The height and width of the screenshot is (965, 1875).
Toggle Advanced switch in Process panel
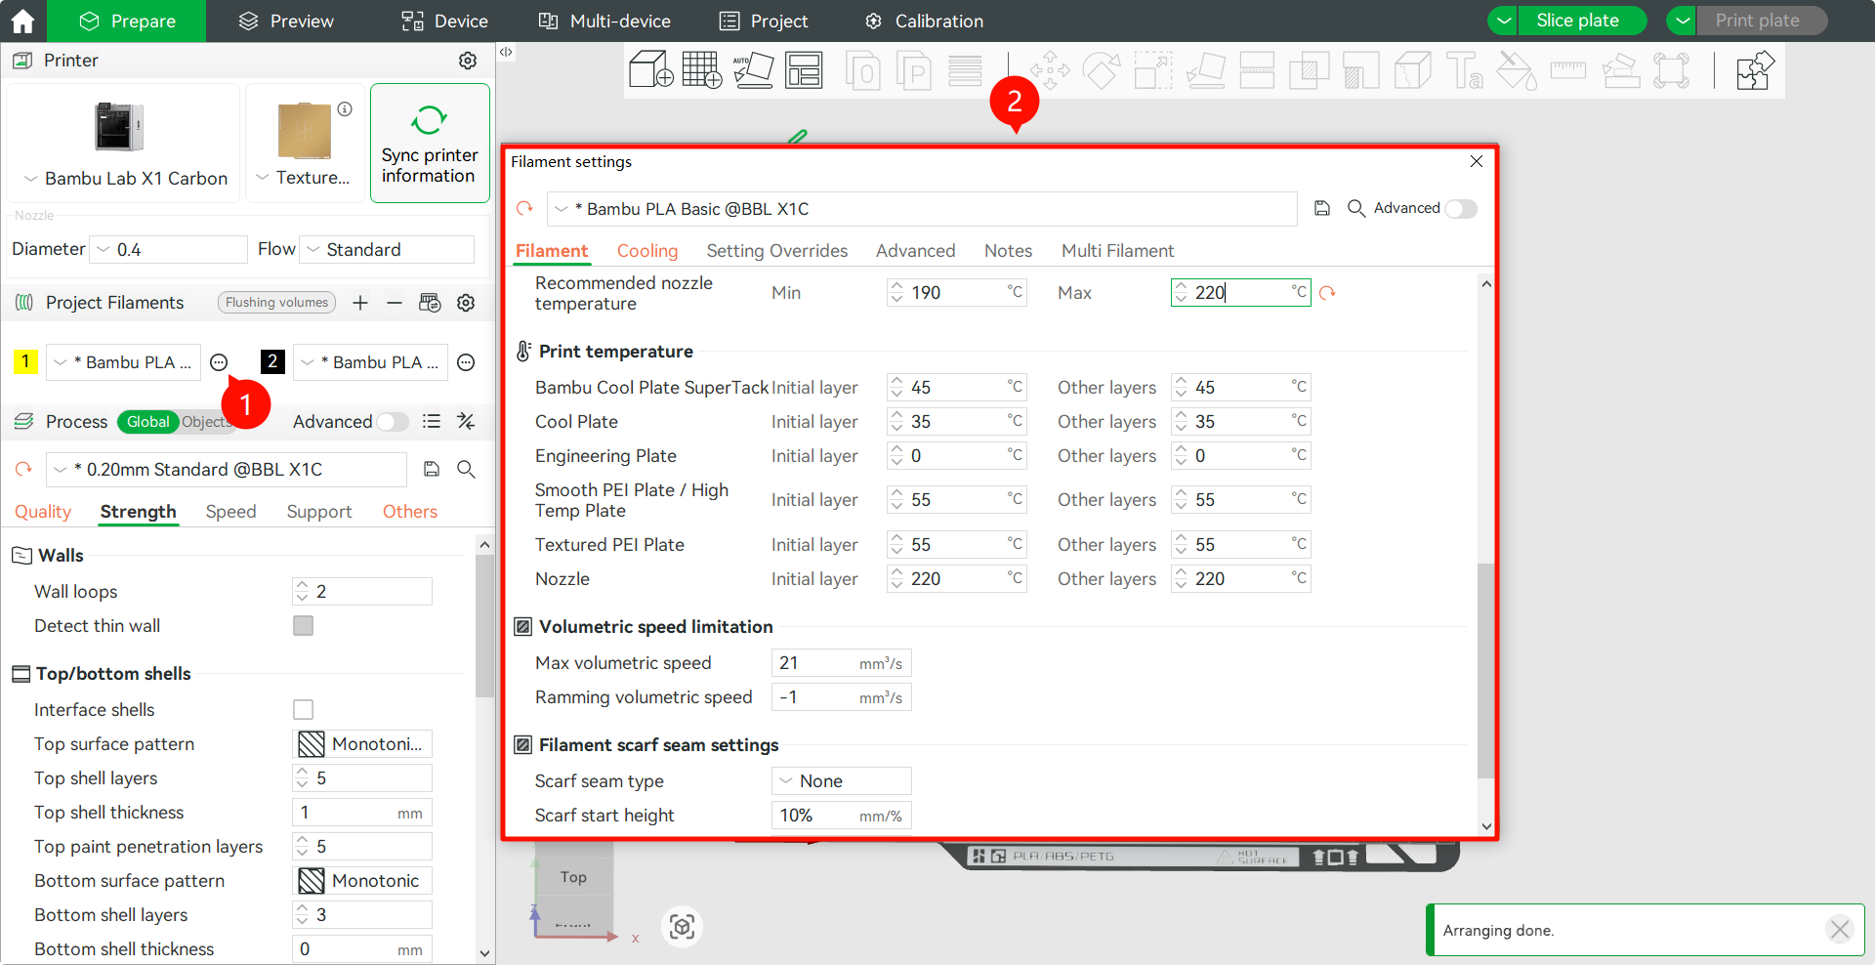click(x=393, y=422)
